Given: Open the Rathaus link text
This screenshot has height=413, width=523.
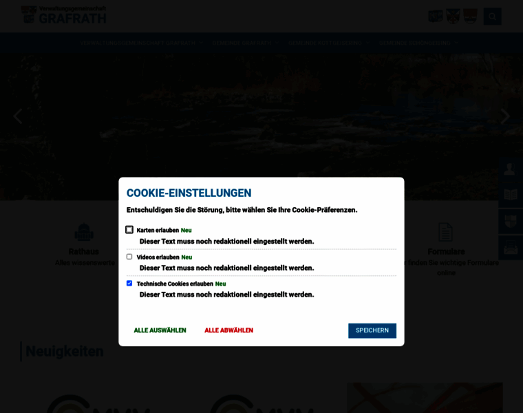Looking at the screenshot, I should (84, 251).
